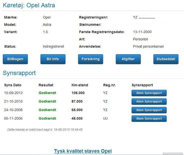
Task: Select the Syns Dato 21-10-2010
Action: (x=13, y=101)
